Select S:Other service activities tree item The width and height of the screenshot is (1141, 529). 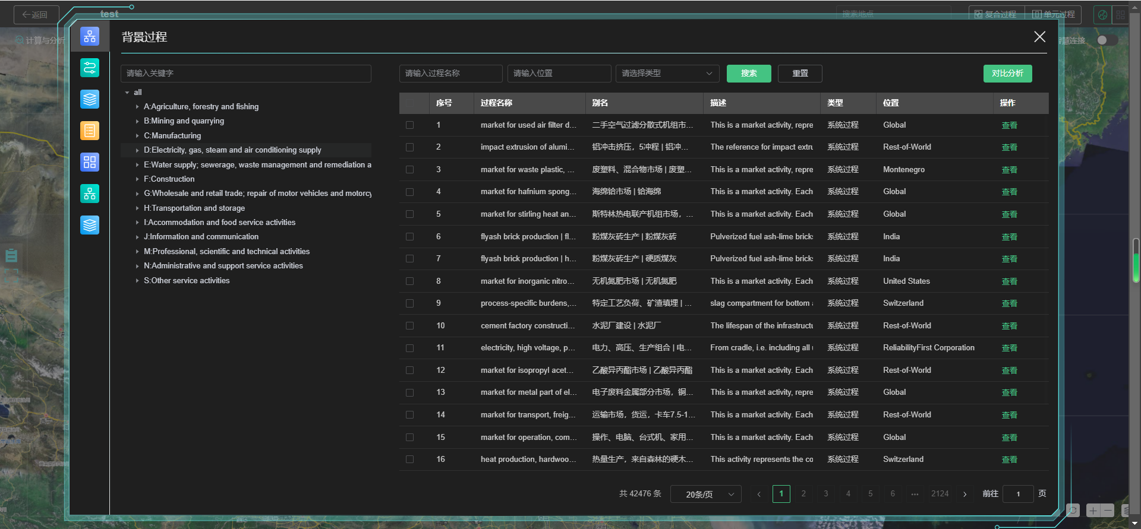pyautogui.click(x=187, y=281)
